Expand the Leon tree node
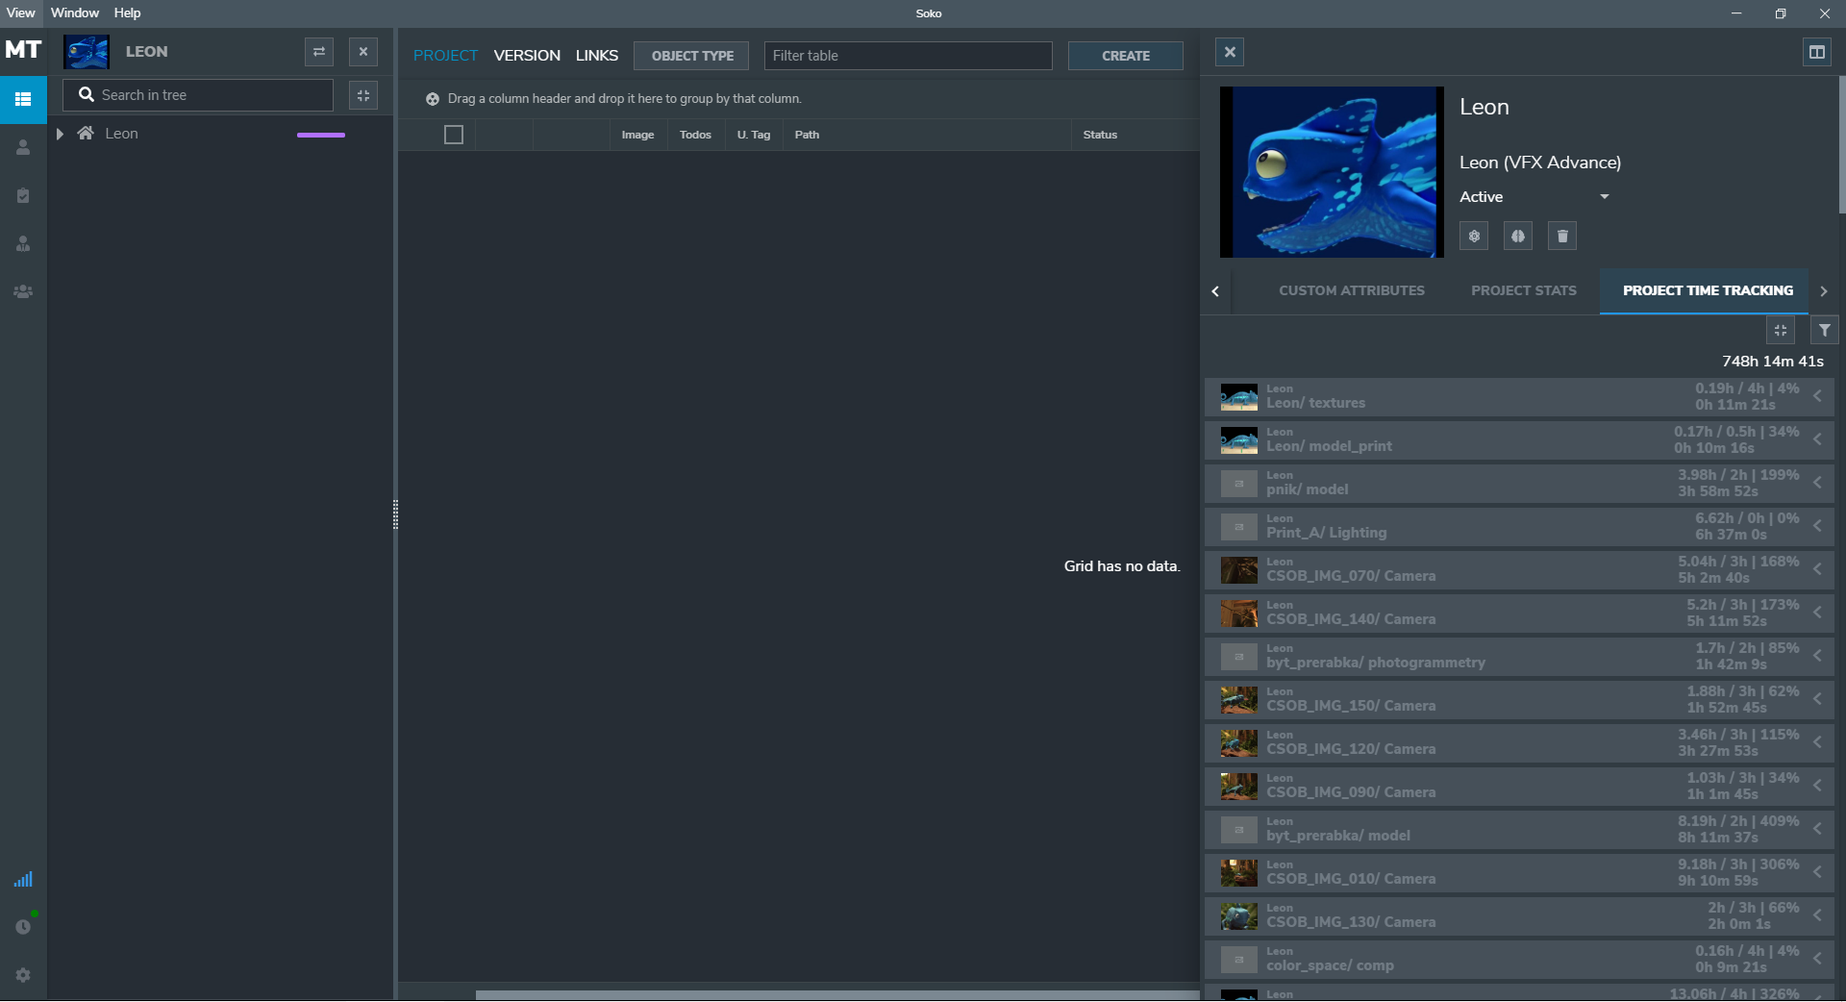The image size is (1846, 1002). pyautogui.click(x=60, y=134)
